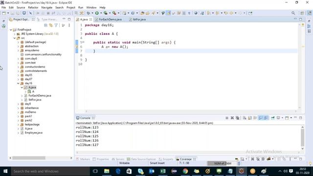Open the File menu

(x=3, y=7)
